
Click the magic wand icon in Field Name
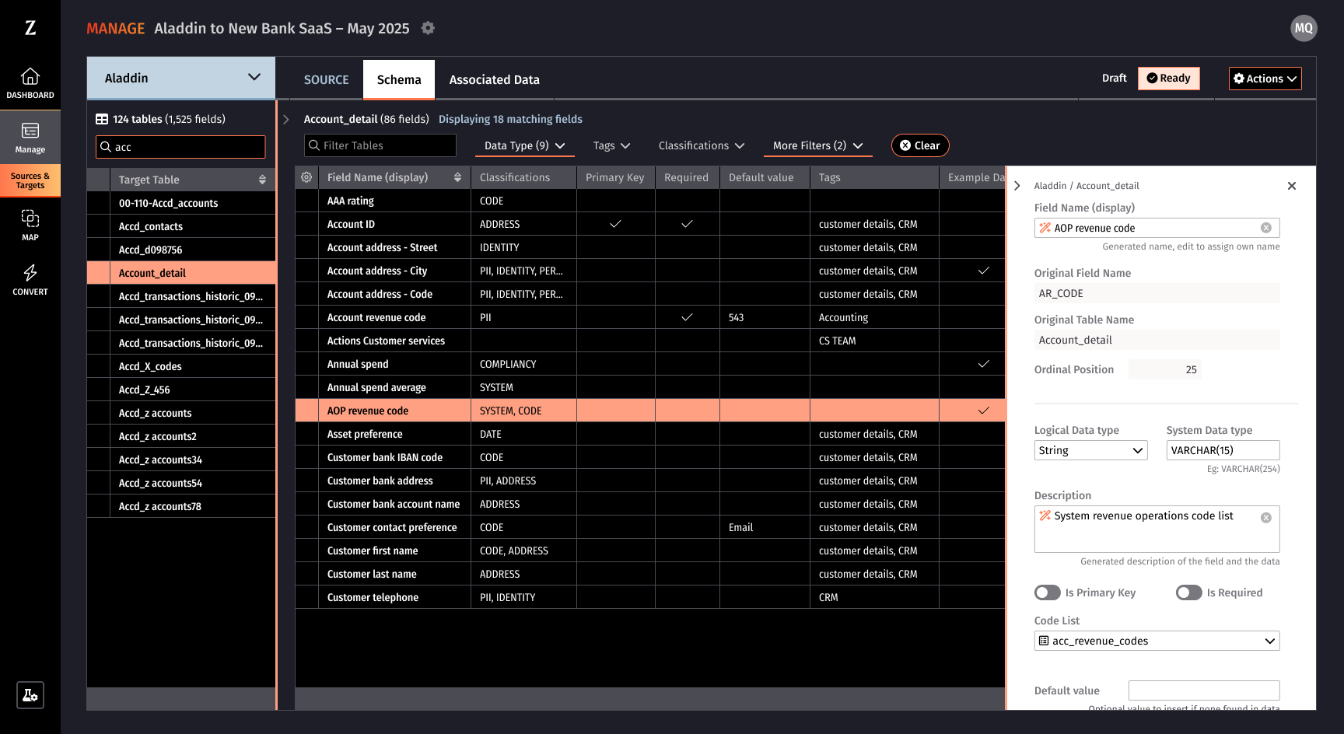pyautogui.click(x=1045, y=228)
